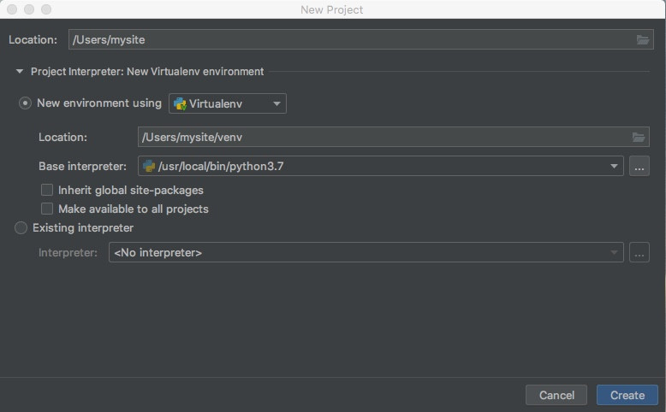Click the Virtualenv Python icon
Viewport: 666px width, 412px height.
pos(180,104)
